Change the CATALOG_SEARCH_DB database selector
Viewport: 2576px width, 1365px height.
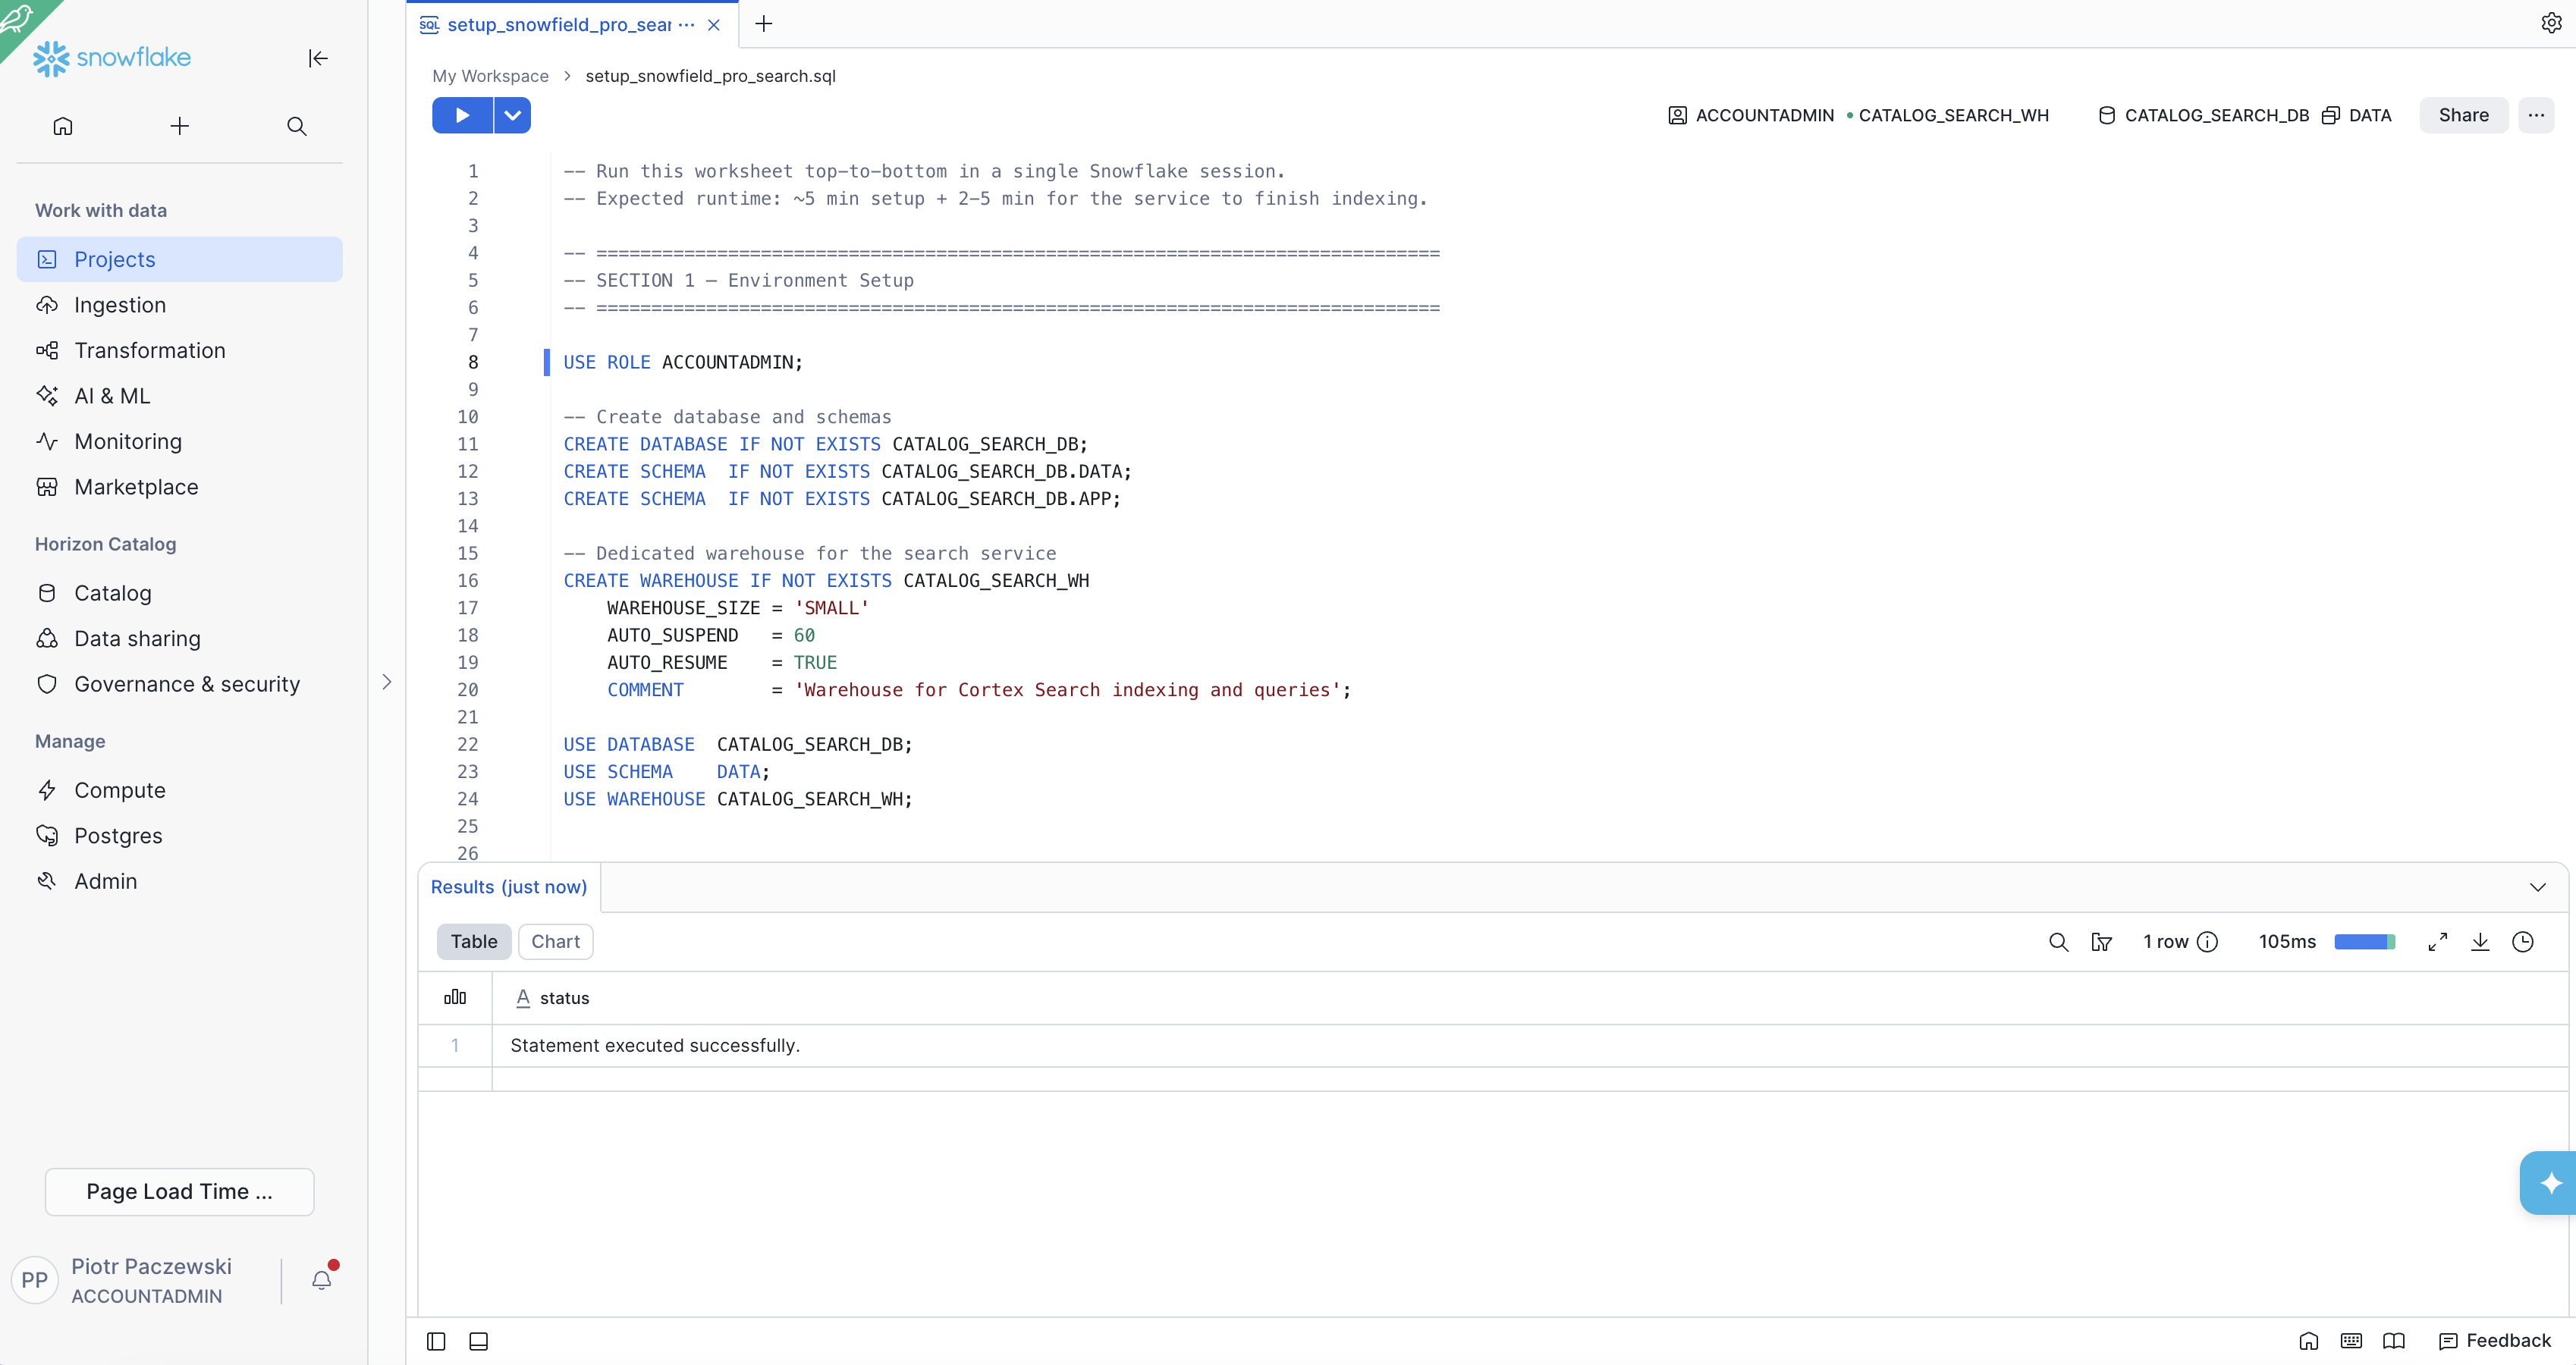coord(2203,115)
